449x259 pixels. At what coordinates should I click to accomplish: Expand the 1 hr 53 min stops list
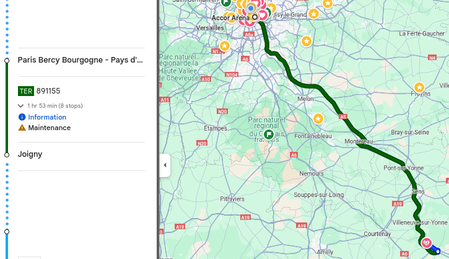[x=21, y=106]
